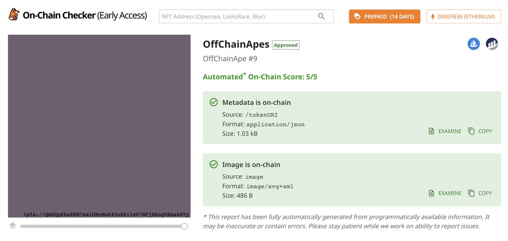Screen dimensions: 508x241
Task: Click the Automated On-Chain Score: 5/5 text
Action: click(260, 77)
